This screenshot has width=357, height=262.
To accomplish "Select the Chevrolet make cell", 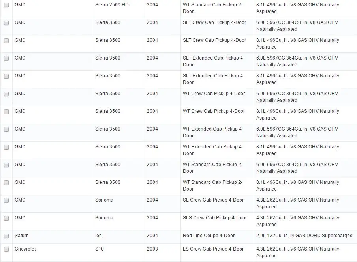I will (x=53, y=253).
